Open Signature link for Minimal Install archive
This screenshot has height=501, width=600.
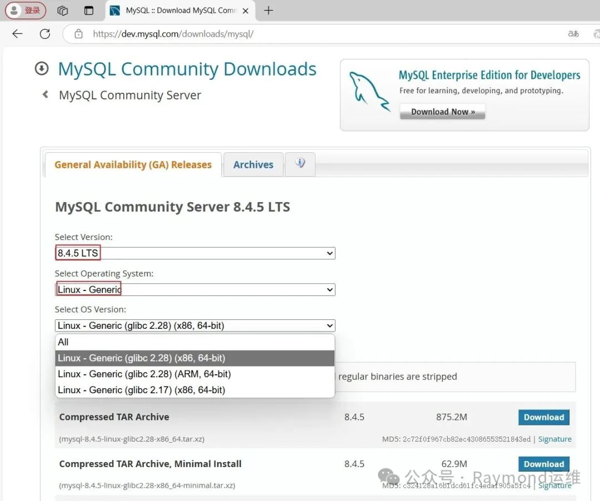click(555, 485)
